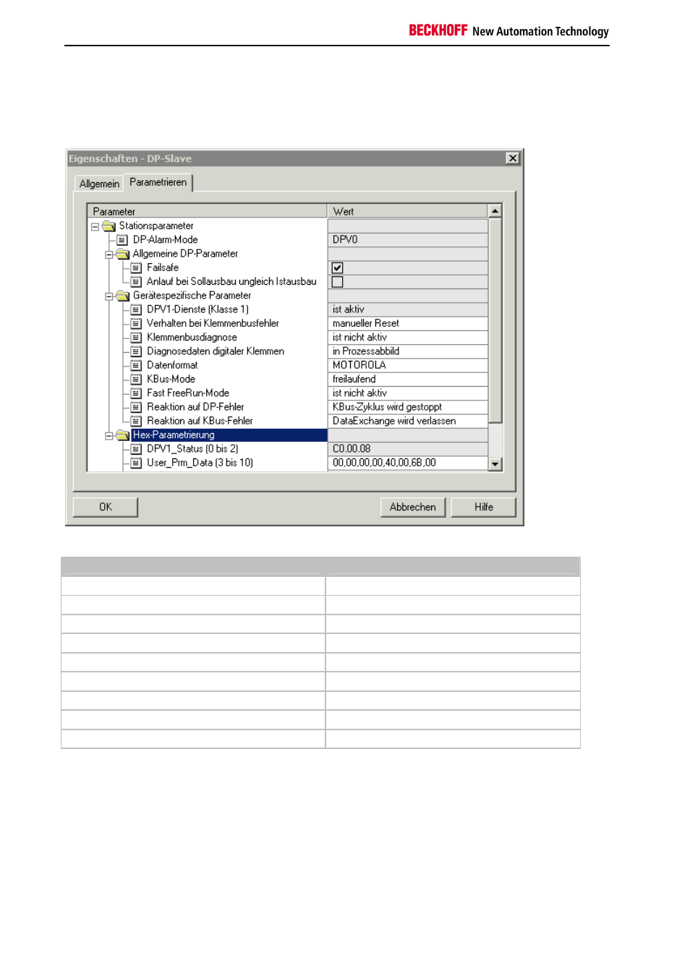Viewport: 690px width, 976px height.
Task: Collapse the Allgemeine DP-Parameter node
Action: (109, 254)
